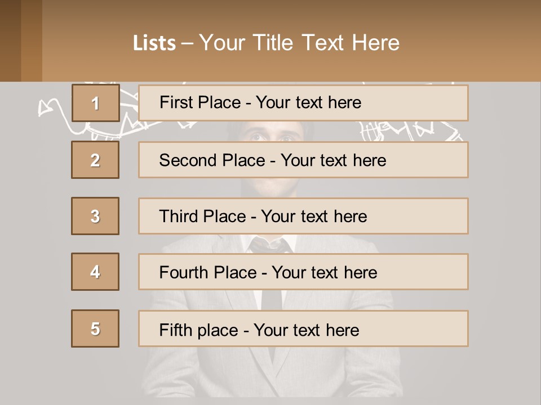Click the Second Place text box
This screenshot has width=541, height=405.
[x=303, y=160]
